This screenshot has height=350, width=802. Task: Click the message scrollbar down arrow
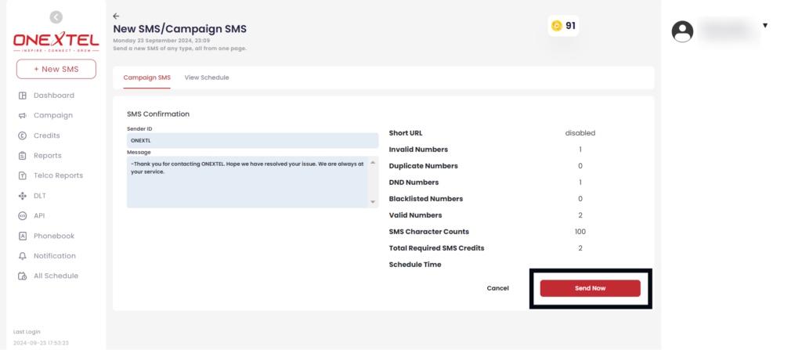(373, 202)
